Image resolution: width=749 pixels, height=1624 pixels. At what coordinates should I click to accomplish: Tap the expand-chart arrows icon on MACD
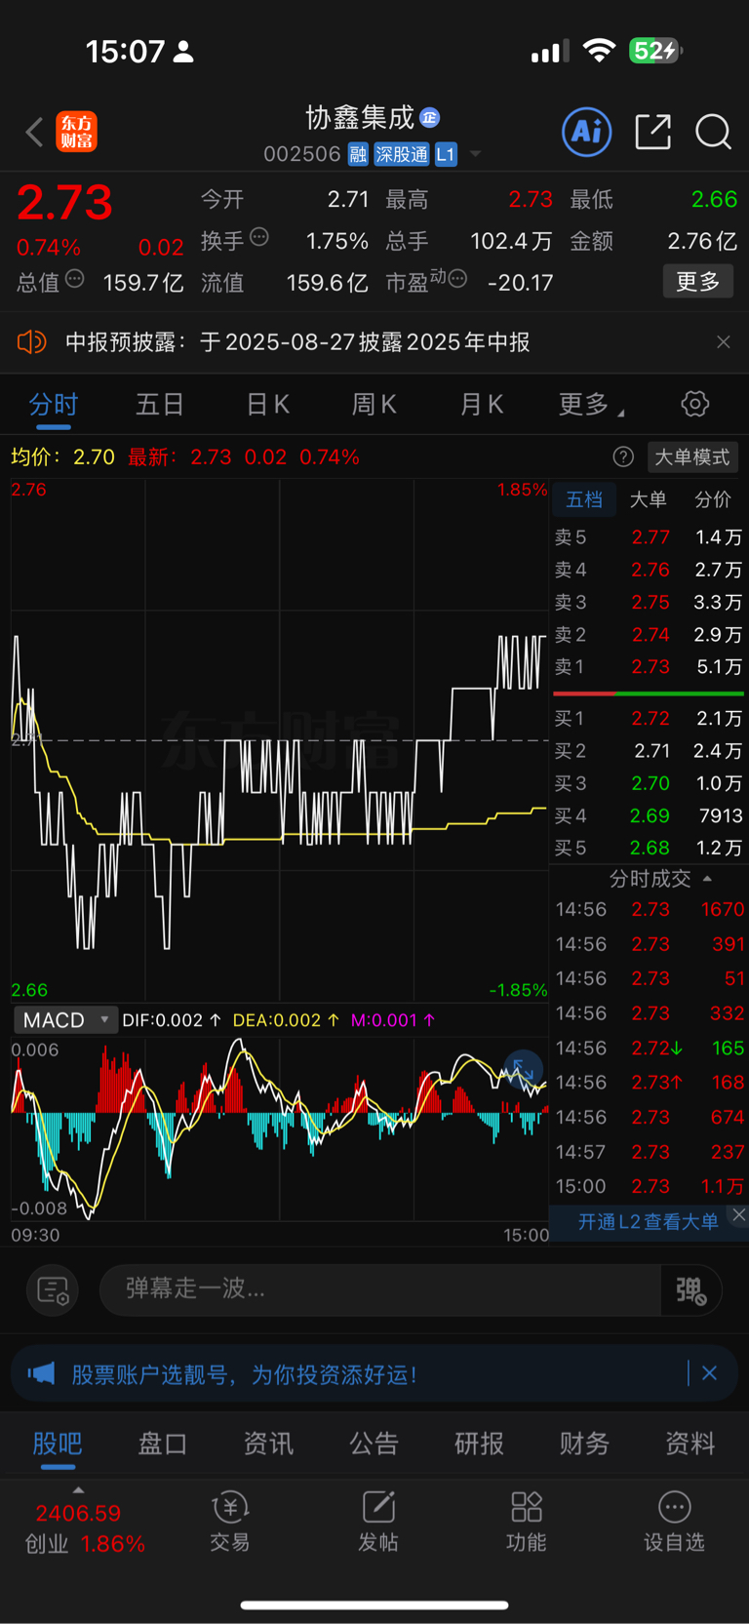coord(523,1070)
